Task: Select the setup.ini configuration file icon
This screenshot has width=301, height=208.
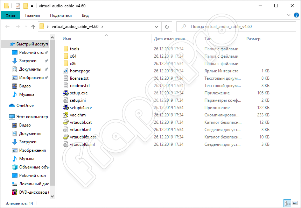Action: coord(66,100)
